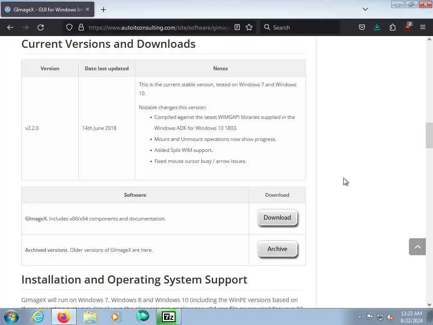Click the Search box in toolbar
433x325 pixels.
pyautogui.click(x=300, y=28)
